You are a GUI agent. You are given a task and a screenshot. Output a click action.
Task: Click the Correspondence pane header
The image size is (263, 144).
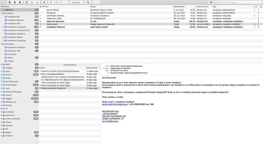(x=70, y=65)
